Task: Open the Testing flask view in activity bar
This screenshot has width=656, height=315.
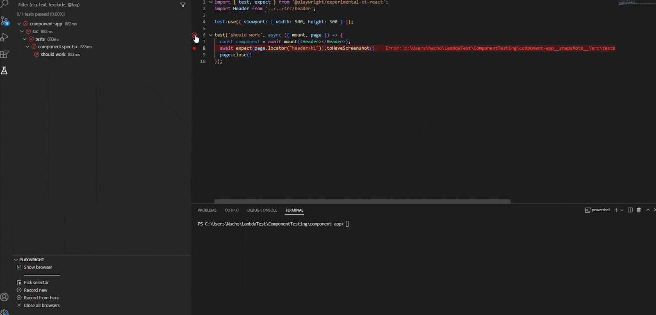Action: [5, 71]
